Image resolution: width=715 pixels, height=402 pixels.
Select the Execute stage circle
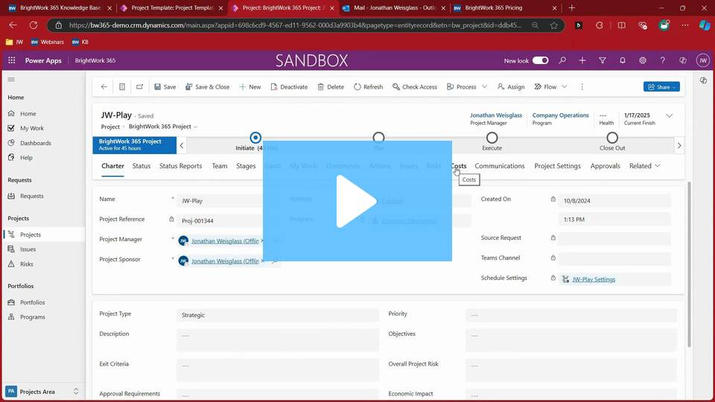point(492,138)
